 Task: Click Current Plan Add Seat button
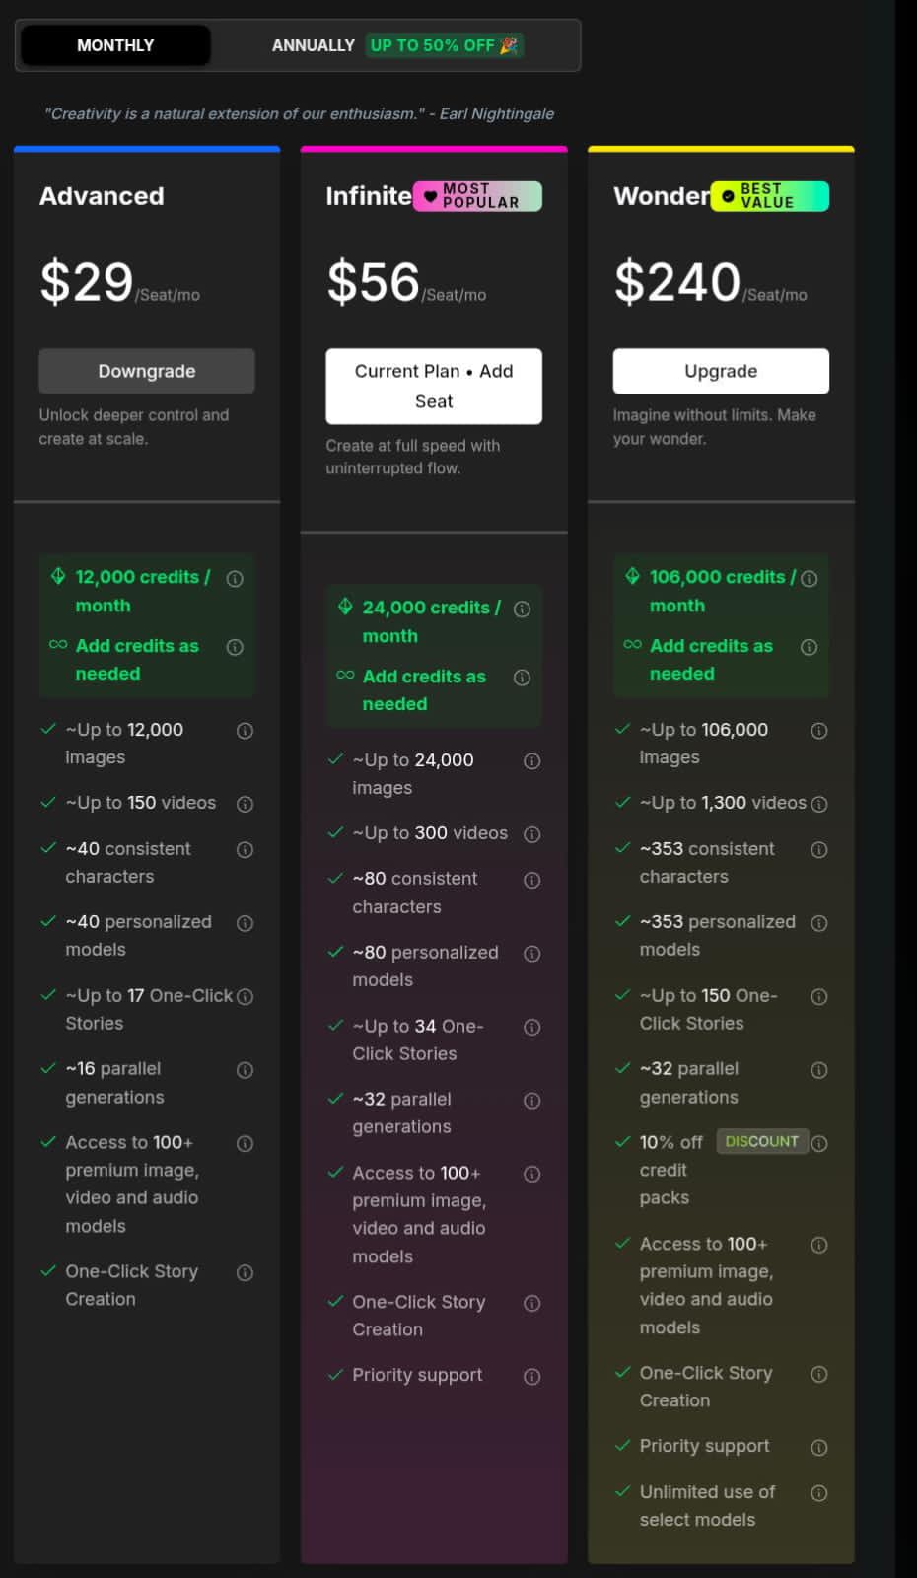point(434,386)
